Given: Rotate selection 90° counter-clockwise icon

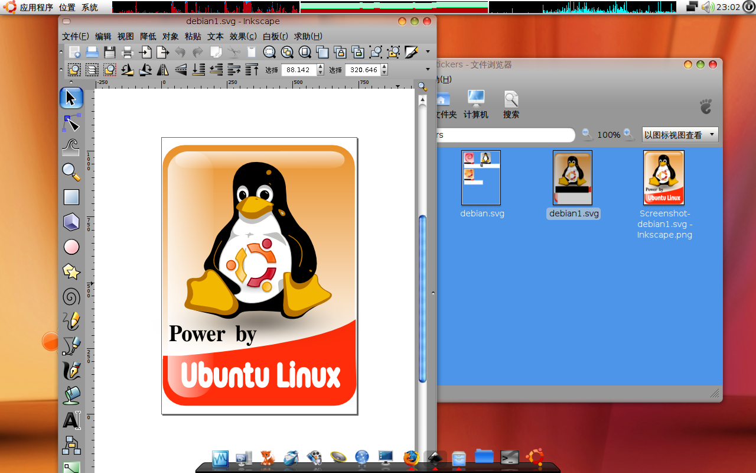Looking at the screenshot, I should tap(128, 70).
